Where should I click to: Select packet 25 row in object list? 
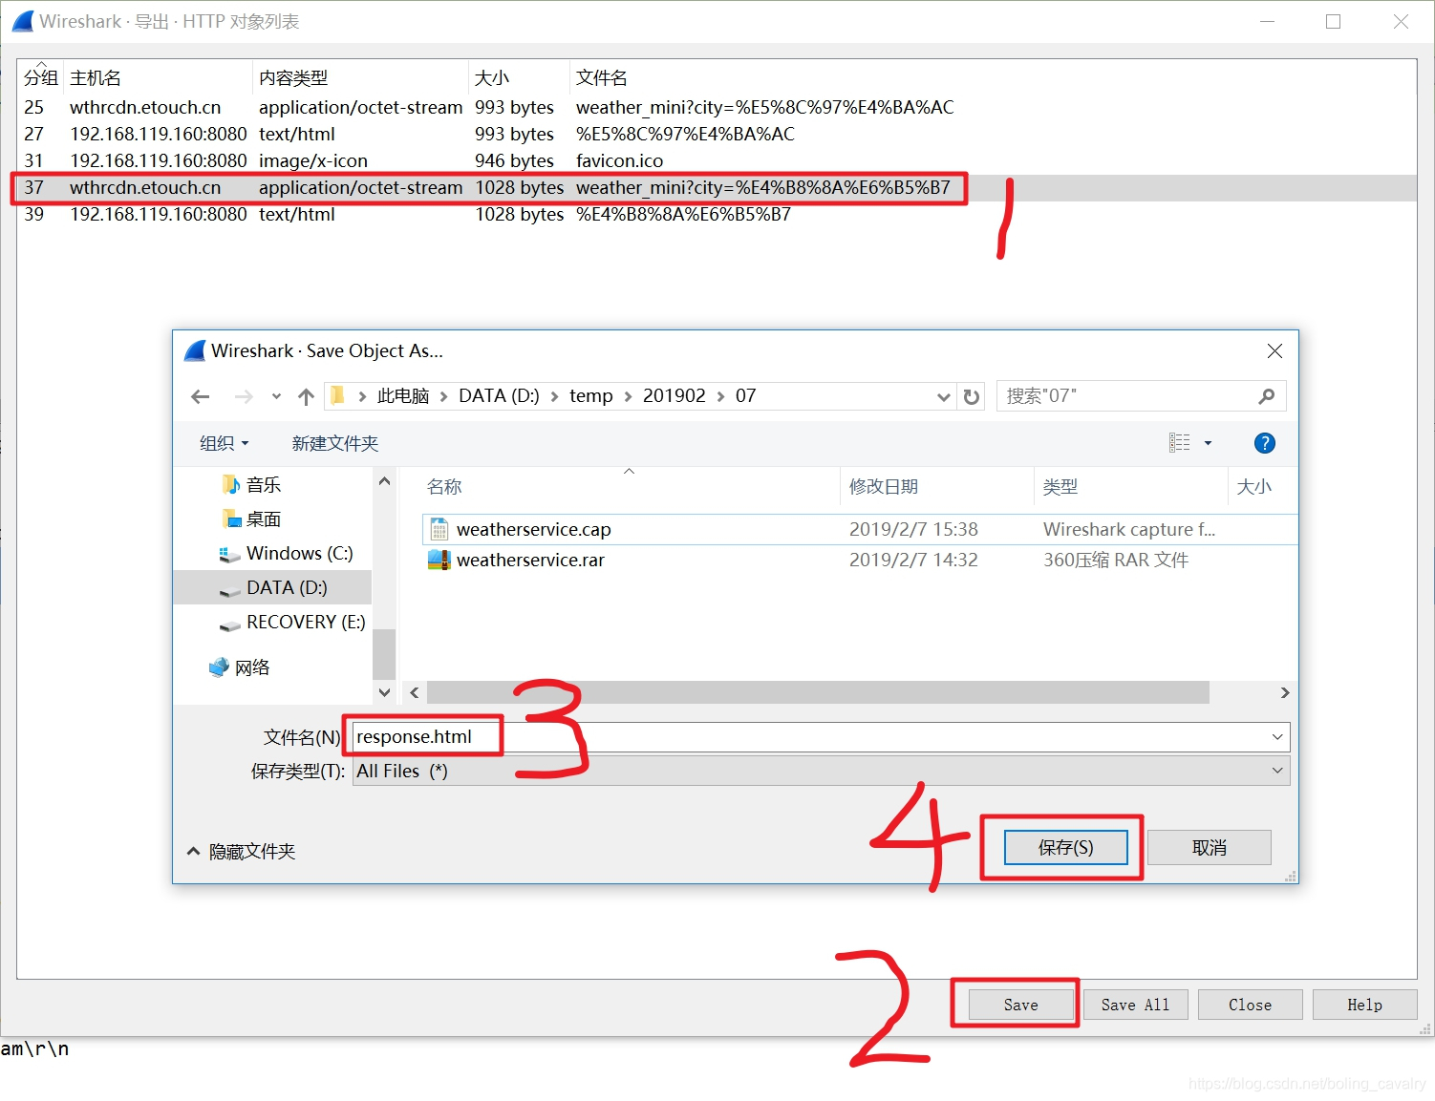click(x=717, y=107)
